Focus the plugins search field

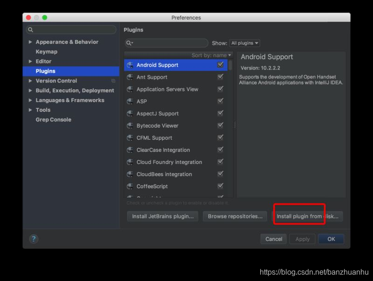166,43
